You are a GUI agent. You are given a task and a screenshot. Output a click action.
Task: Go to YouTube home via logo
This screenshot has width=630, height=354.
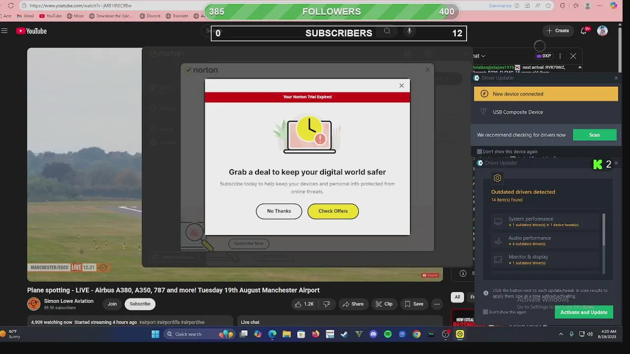(31, 31)
